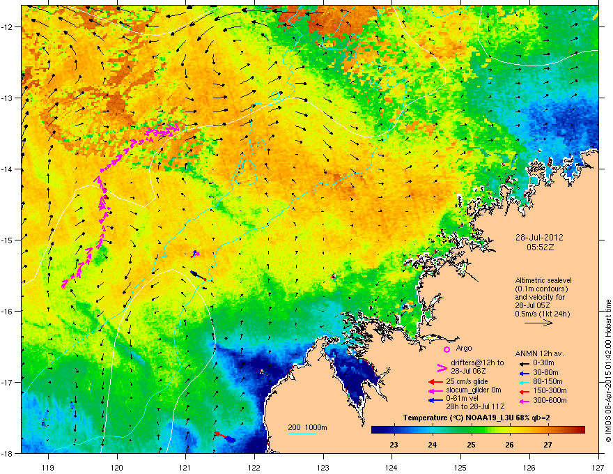
Task: Click the dark red end of temperature colorbar
Action: click(582, 429)
